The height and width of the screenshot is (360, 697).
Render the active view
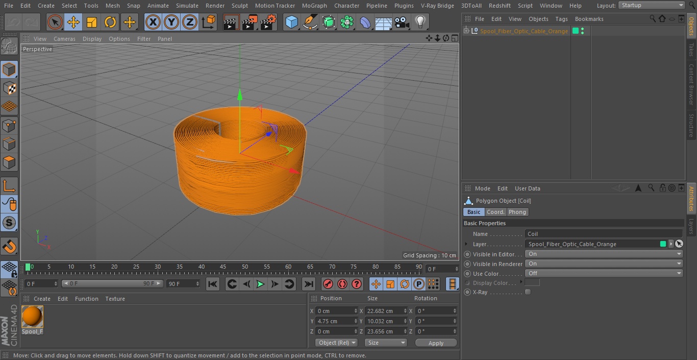(x=231, y=22)
